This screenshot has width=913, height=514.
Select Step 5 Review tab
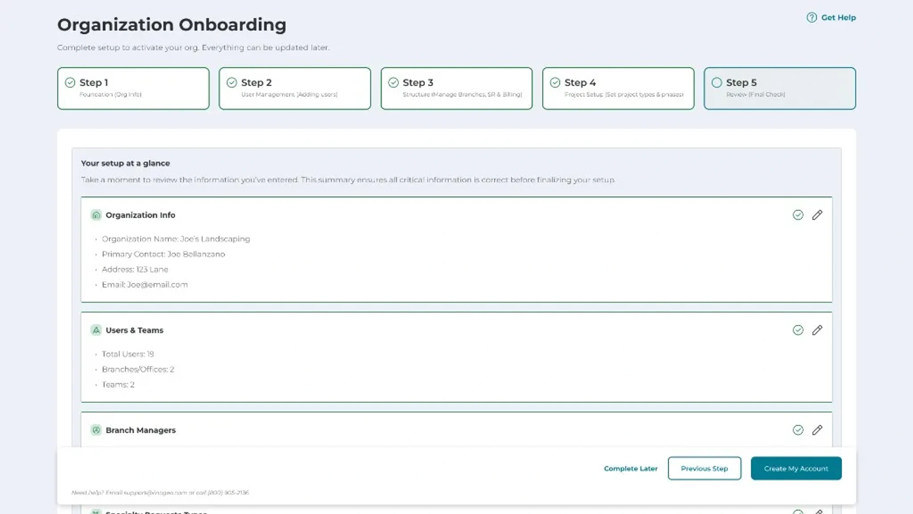[x=780, y=88]
